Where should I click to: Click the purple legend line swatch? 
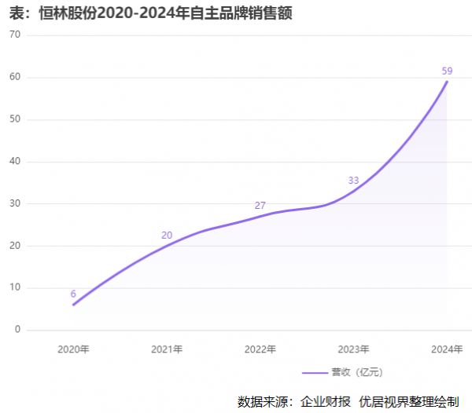click(315, 373)
